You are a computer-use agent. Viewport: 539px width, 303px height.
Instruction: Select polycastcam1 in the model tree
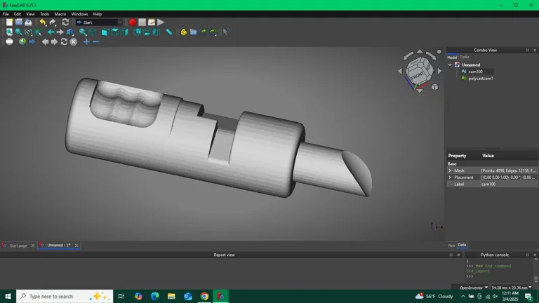click(481, 79)
